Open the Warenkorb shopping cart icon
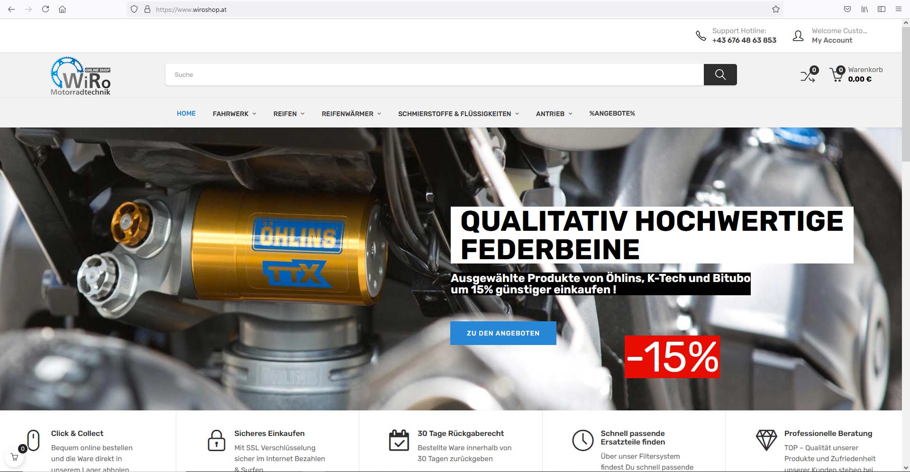This screenshot has height=472, width=910. click(837, 74)
